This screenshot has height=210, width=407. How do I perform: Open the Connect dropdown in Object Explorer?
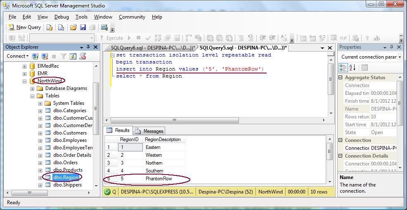pyautogui.click(x=17, y=56)
